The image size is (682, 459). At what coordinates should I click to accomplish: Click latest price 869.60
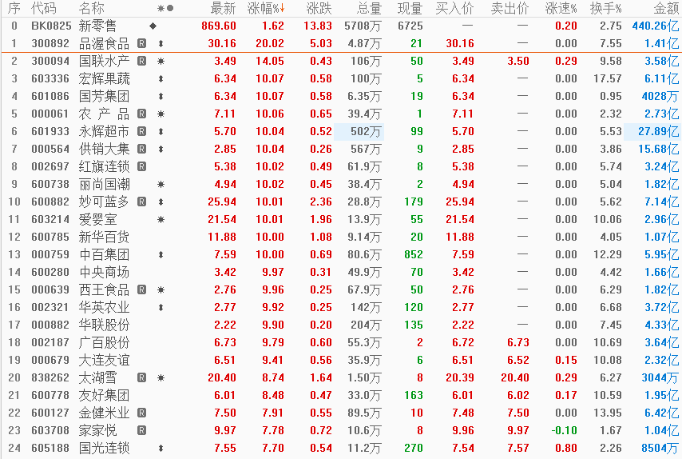(x=219, y=26)
